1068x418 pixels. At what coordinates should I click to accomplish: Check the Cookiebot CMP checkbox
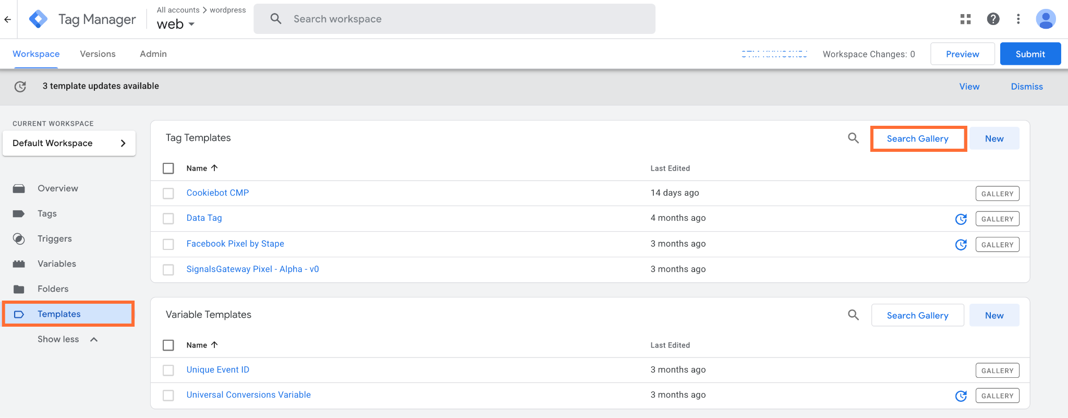point(168,194)
